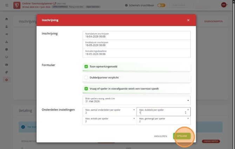Click the envelope messages icon in sidebar

[6, 65]
